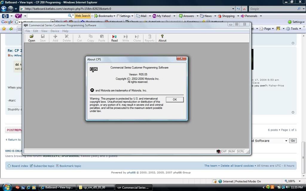Image resolution: width=306 pixels, height=191 pixels.
Task: Click the volume speaker icon in system tray
Action: 287,187
